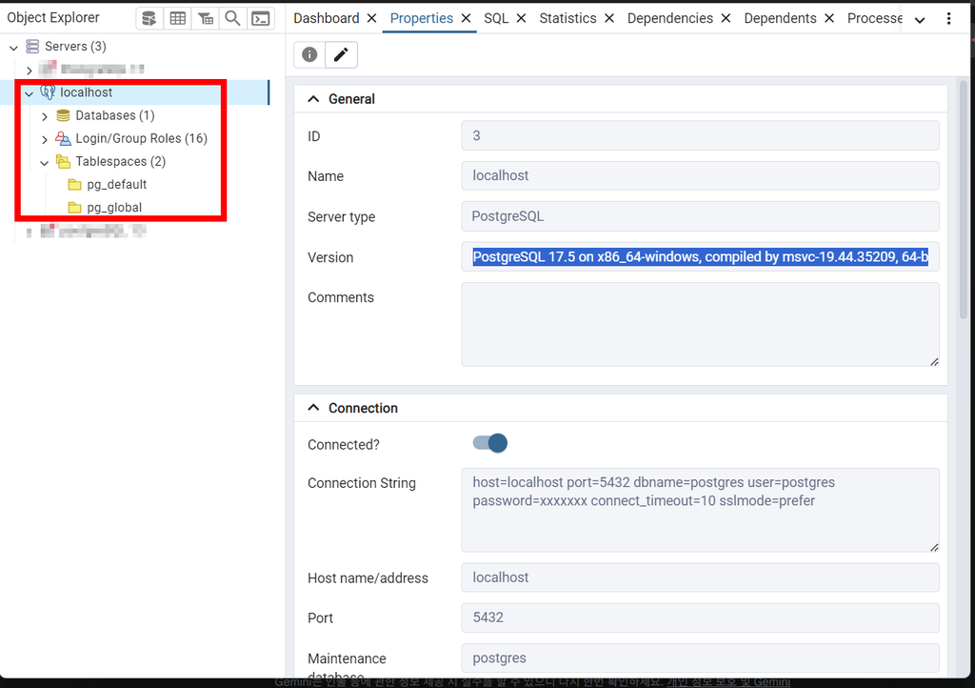Close the Dashboard tab
The image size is (975, 688).
click(x=372, y=19)
